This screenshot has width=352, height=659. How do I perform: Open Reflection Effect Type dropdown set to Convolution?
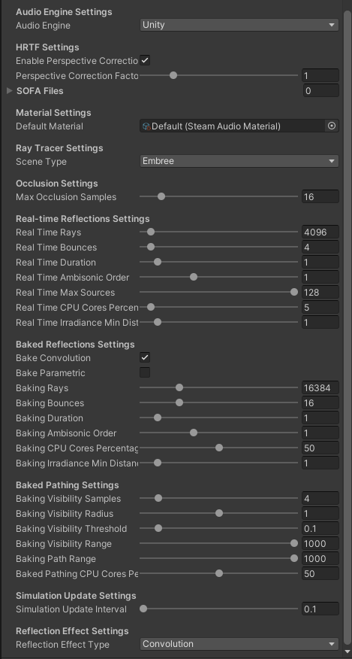239,644
